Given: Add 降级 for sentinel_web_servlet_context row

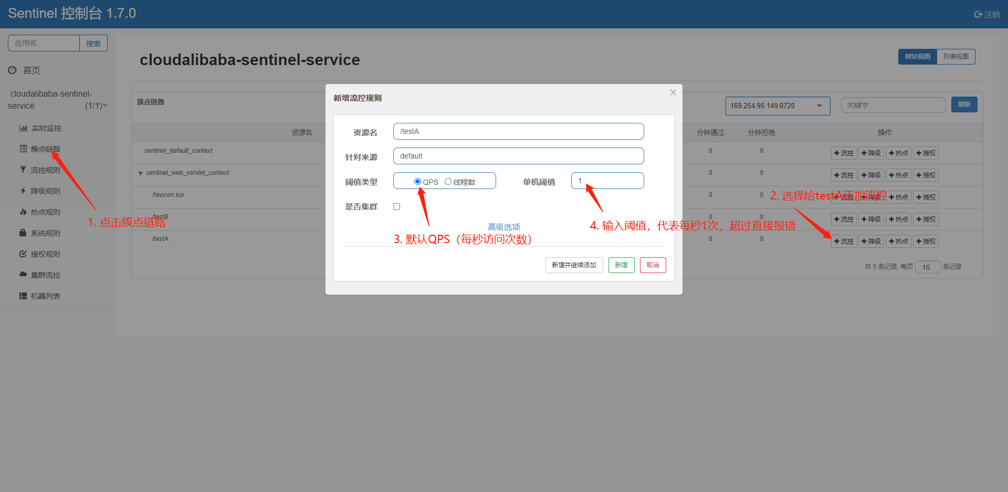Looking at the screenshot, I should [x=871, y=175].
